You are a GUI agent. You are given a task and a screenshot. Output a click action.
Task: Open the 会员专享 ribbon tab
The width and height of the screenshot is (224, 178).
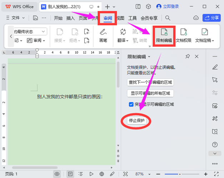(x=149, y=18)
